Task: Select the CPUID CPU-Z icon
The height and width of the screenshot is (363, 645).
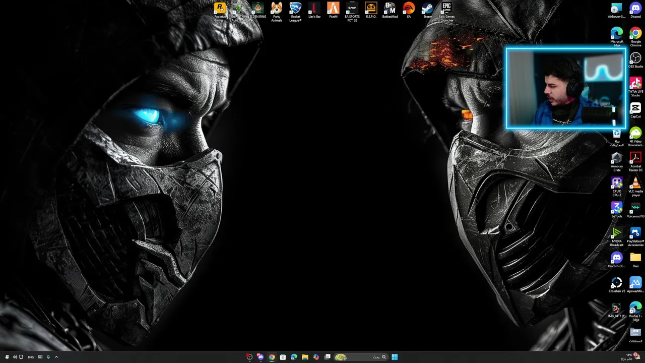Action: coord(617,187)
